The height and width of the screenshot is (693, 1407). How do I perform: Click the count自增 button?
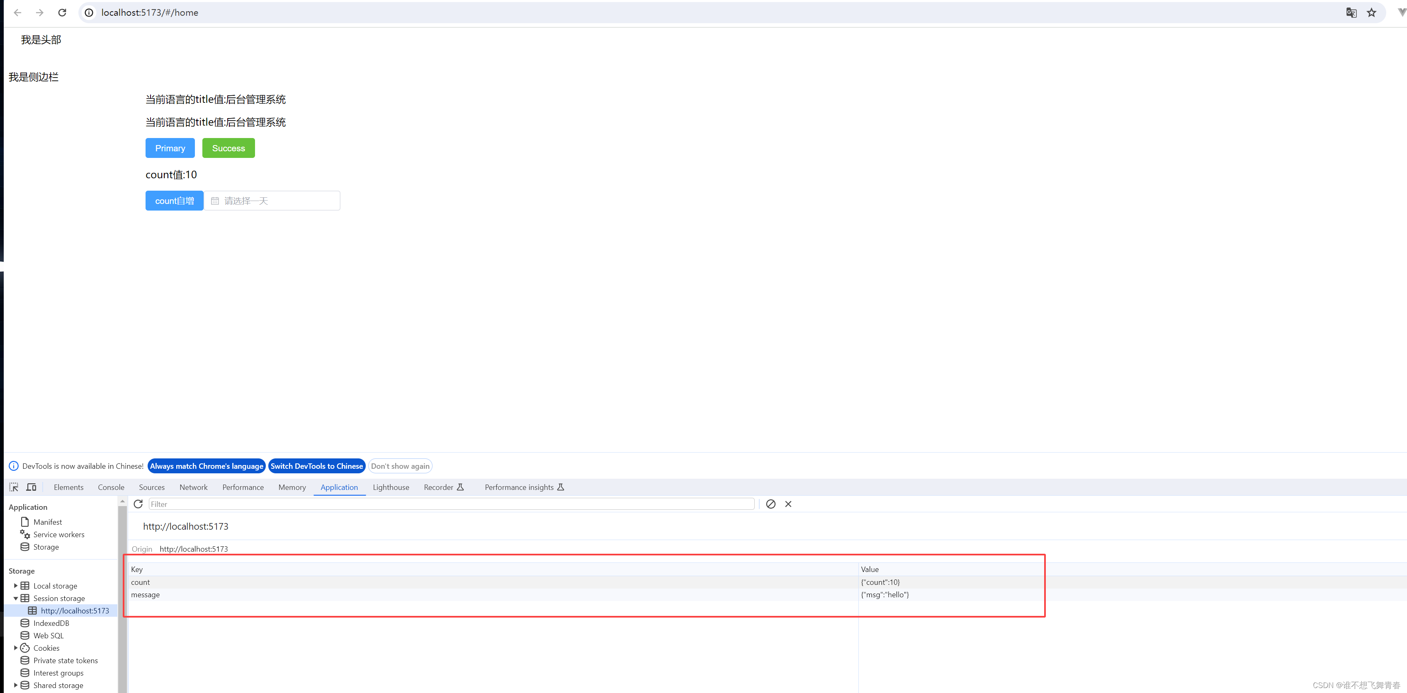click(x=174, y=201)
